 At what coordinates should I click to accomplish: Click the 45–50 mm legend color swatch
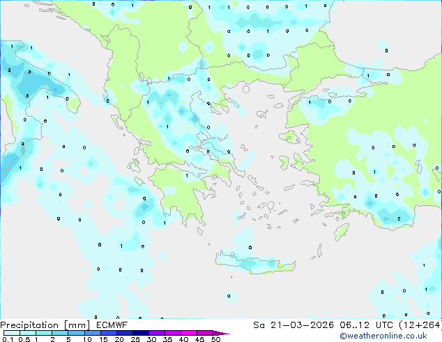click(205, 333)
